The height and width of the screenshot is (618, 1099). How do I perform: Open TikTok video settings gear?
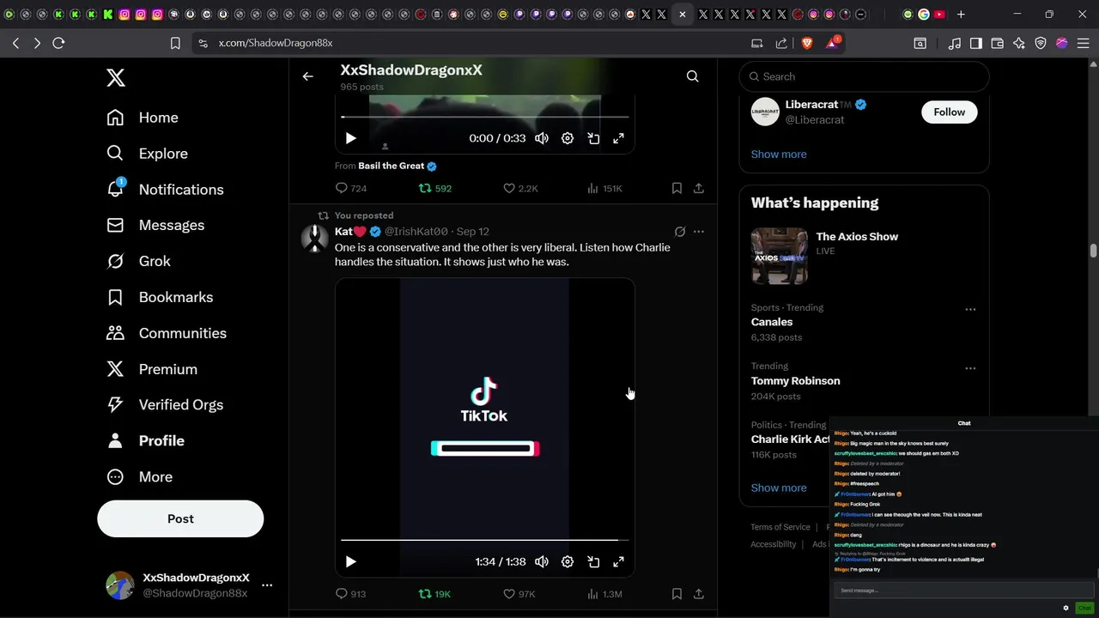click(568, 561)
